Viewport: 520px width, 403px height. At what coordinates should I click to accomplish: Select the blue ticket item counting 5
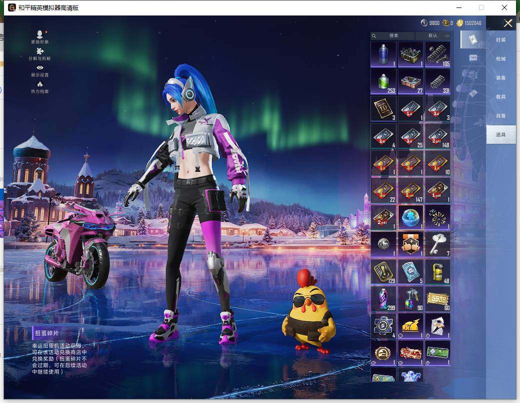click(410, 272)
